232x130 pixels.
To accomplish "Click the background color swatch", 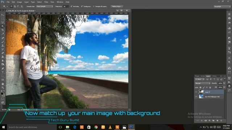I will point(3,95).
